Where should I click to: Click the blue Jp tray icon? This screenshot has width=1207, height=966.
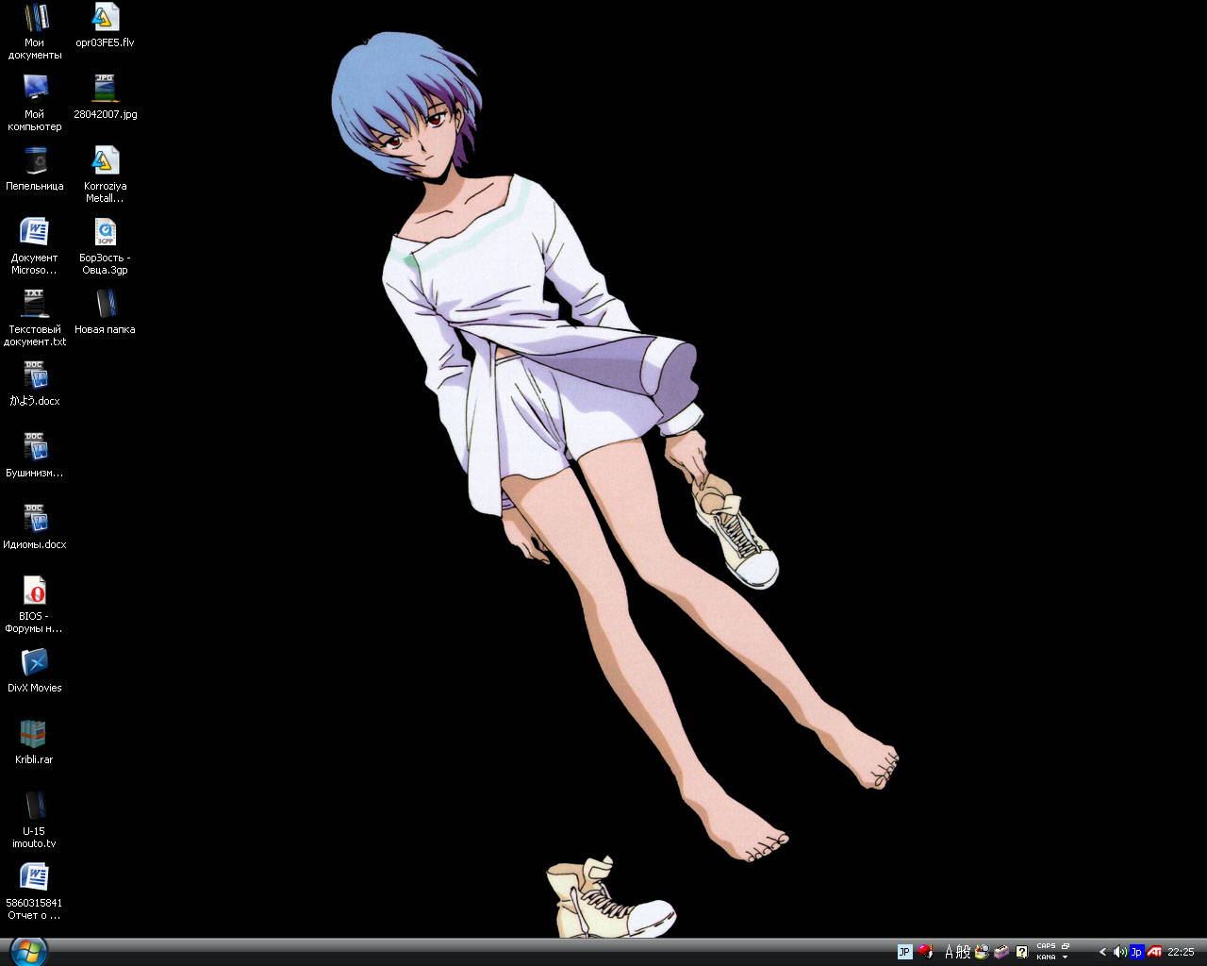pos(1136,952)
